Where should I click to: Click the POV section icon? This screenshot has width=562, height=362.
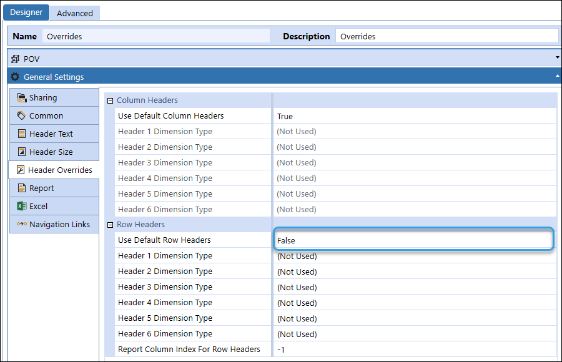point(15,59)
